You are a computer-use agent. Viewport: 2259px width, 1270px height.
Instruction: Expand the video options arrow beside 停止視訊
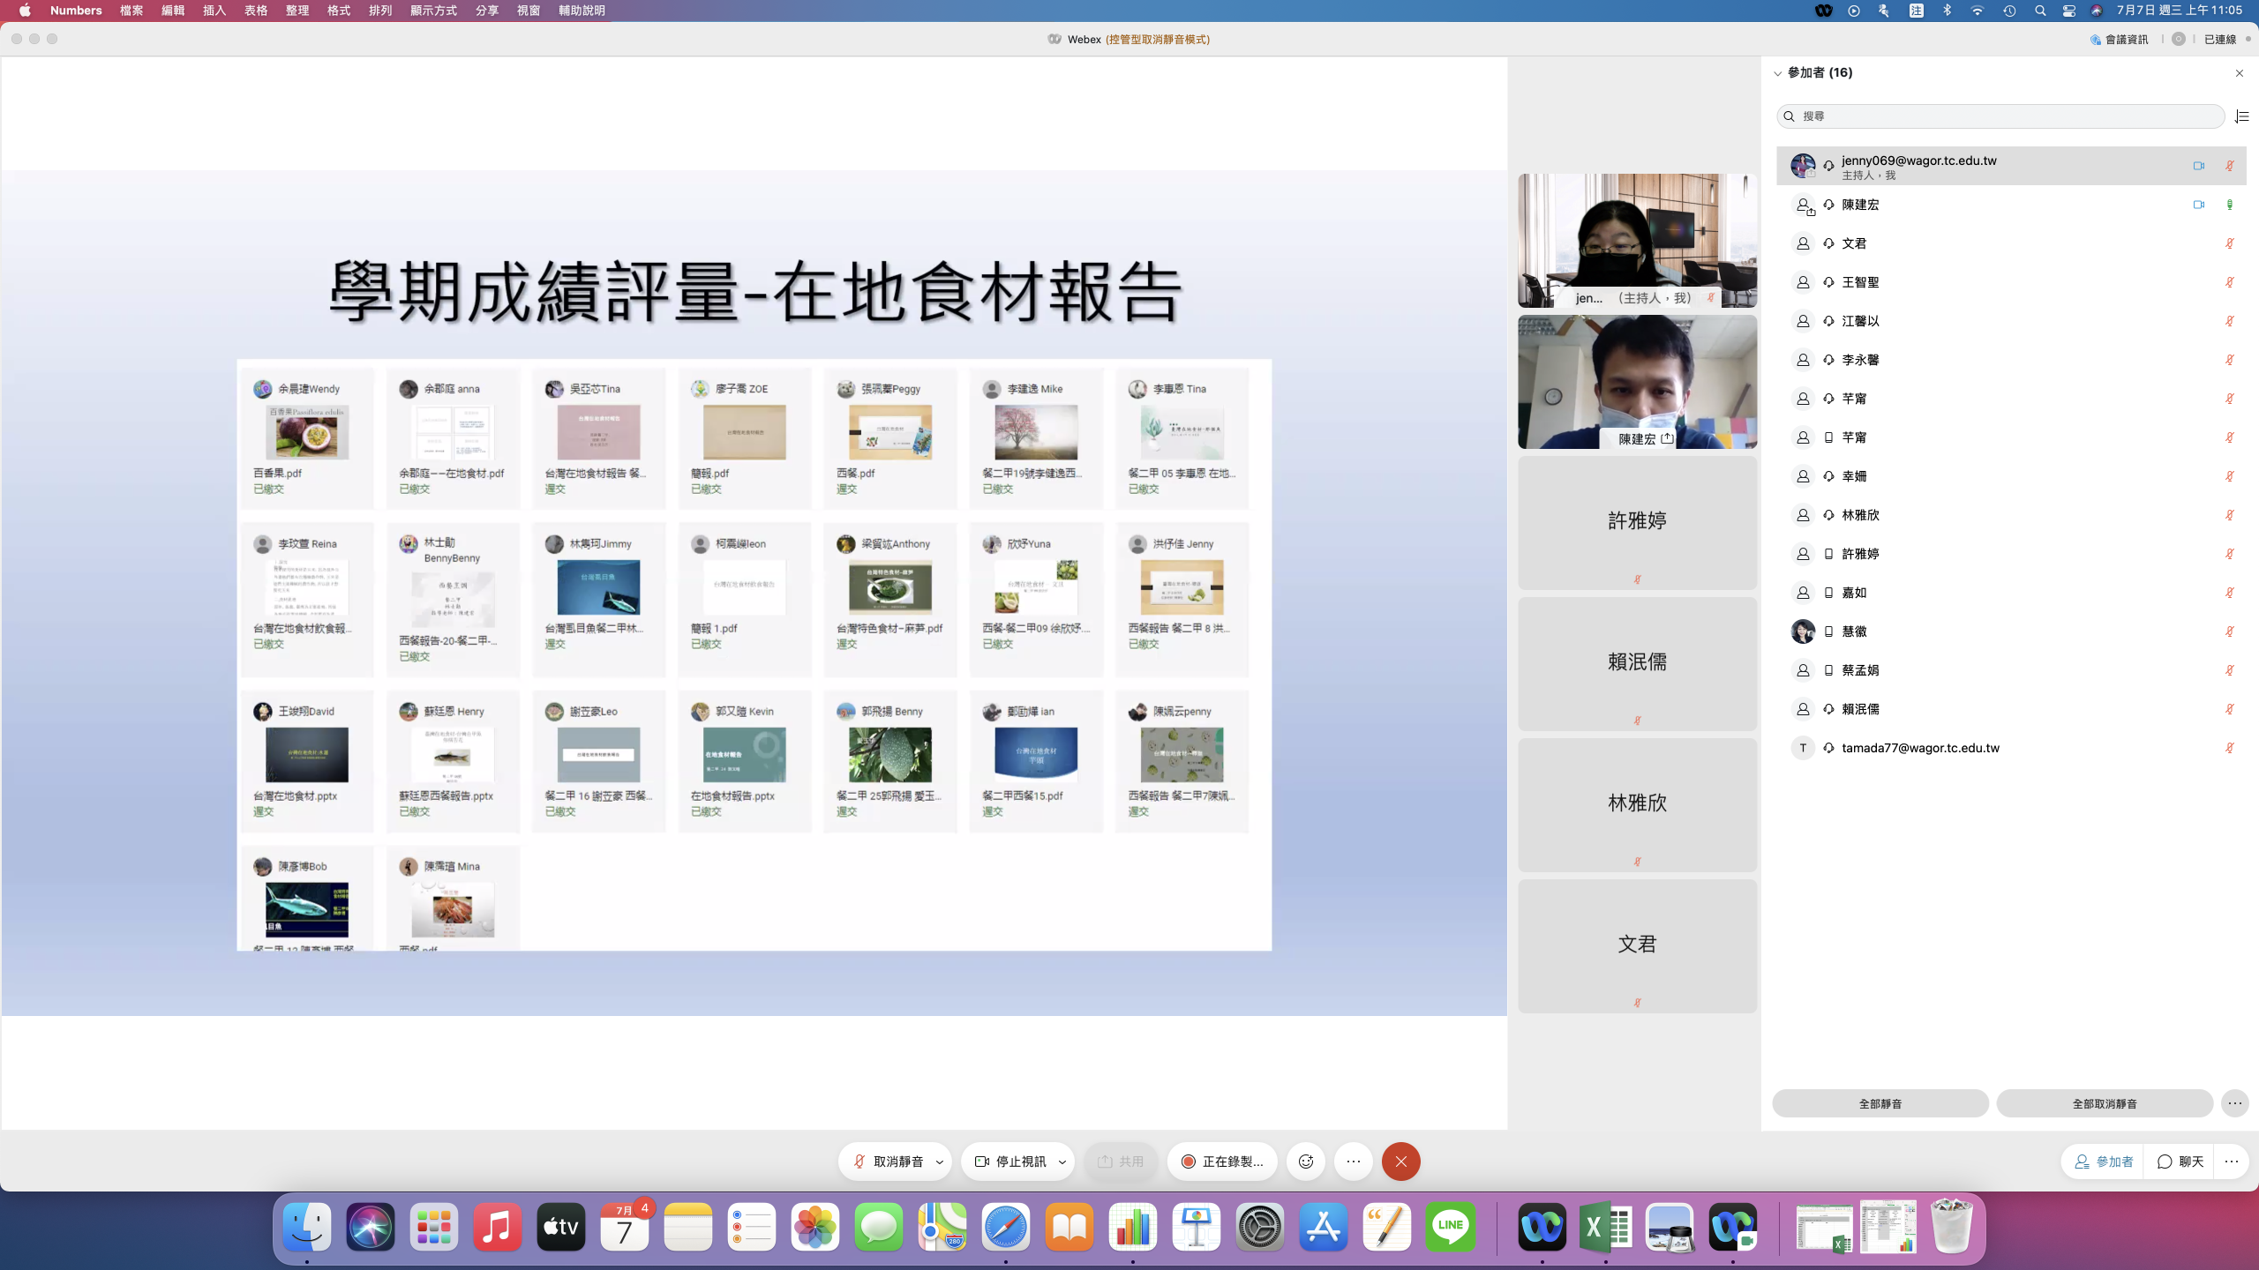click(x=1062, y=1162)
